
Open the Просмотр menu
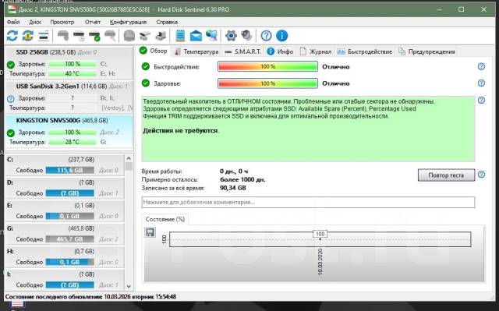pos(62,22)
